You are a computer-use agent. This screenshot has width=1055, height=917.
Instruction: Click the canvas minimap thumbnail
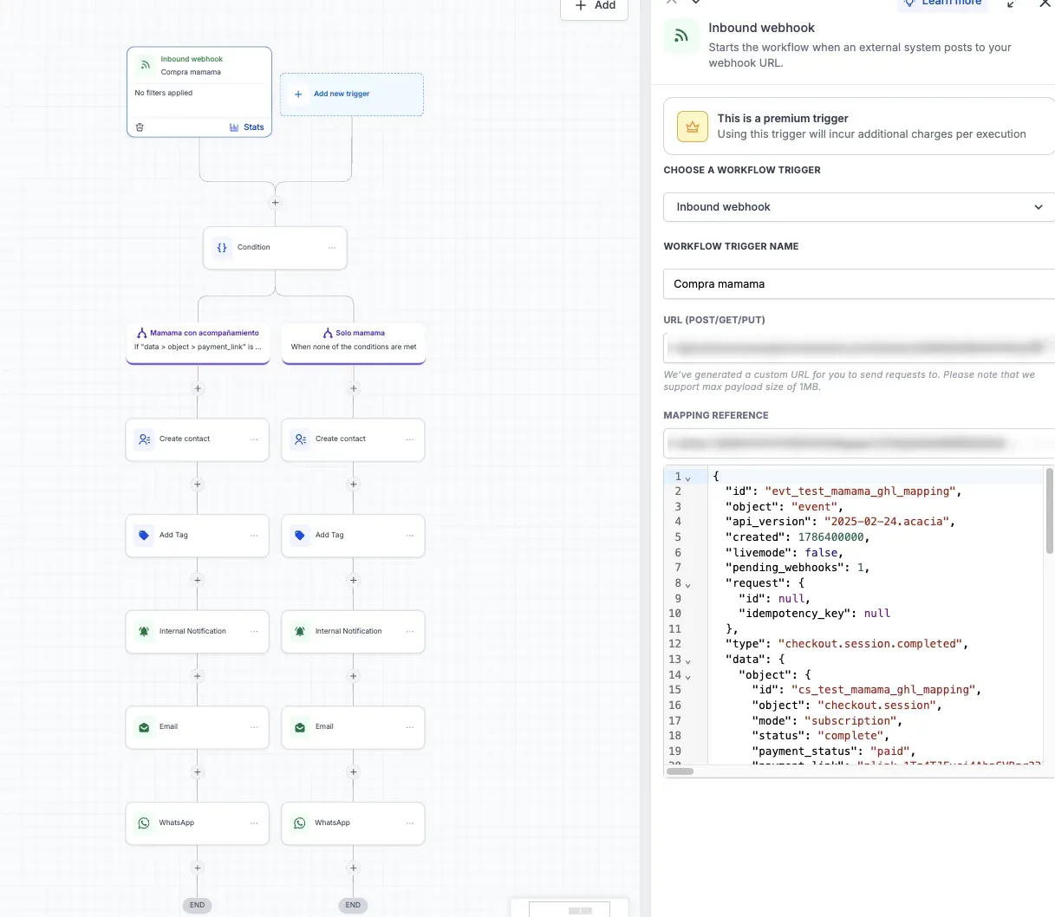pyautogui.click(x=570, y=909)
